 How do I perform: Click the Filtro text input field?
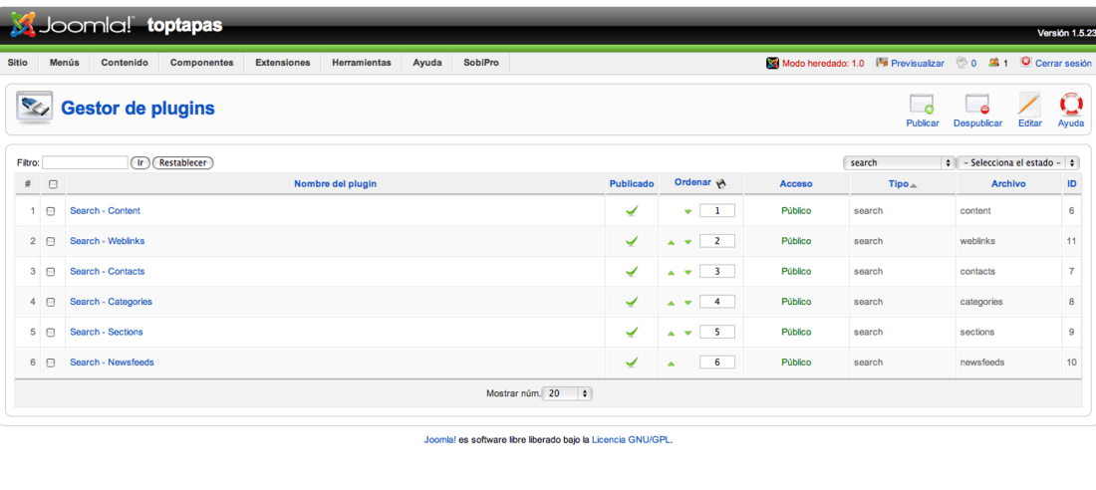[x=86, y=162]
